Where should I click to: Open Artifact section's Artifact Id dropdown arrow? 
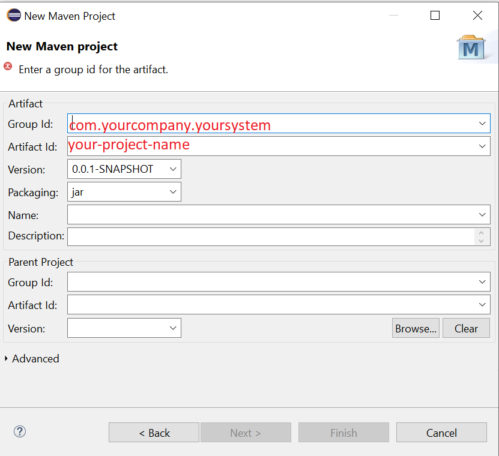point(482,146)
